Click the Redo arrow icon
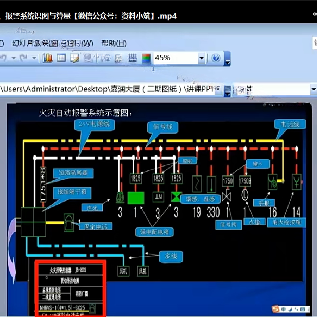This screenshot has height=317, width=317. (x=24, y=58)
